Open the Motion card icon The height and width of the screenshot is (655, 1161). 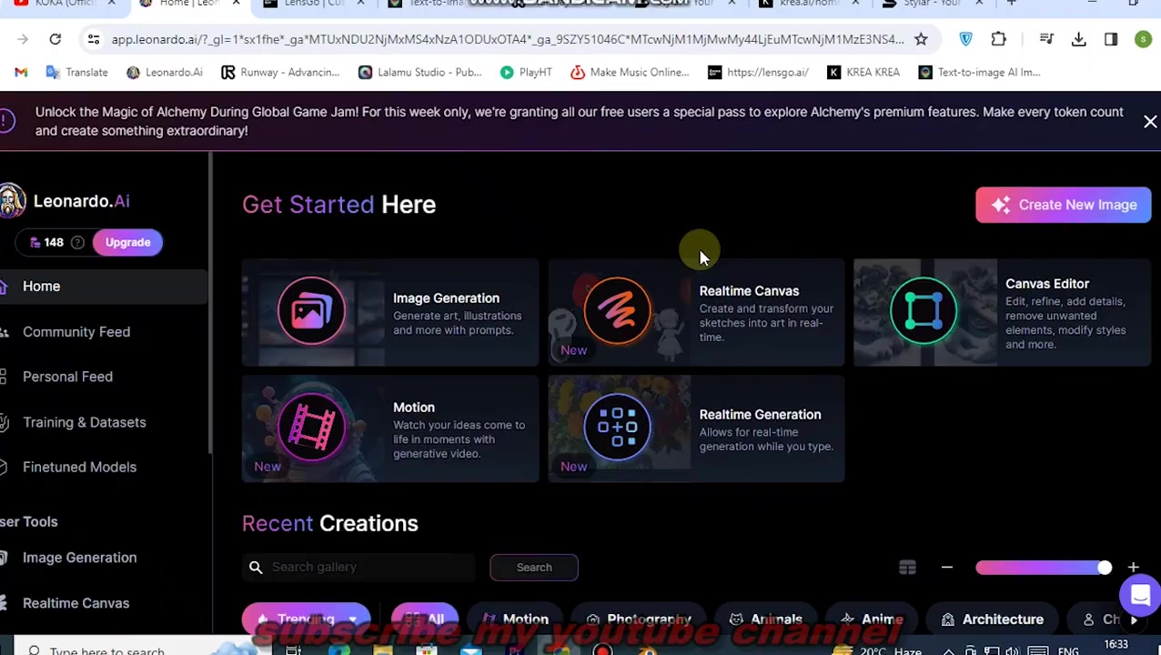311,427
